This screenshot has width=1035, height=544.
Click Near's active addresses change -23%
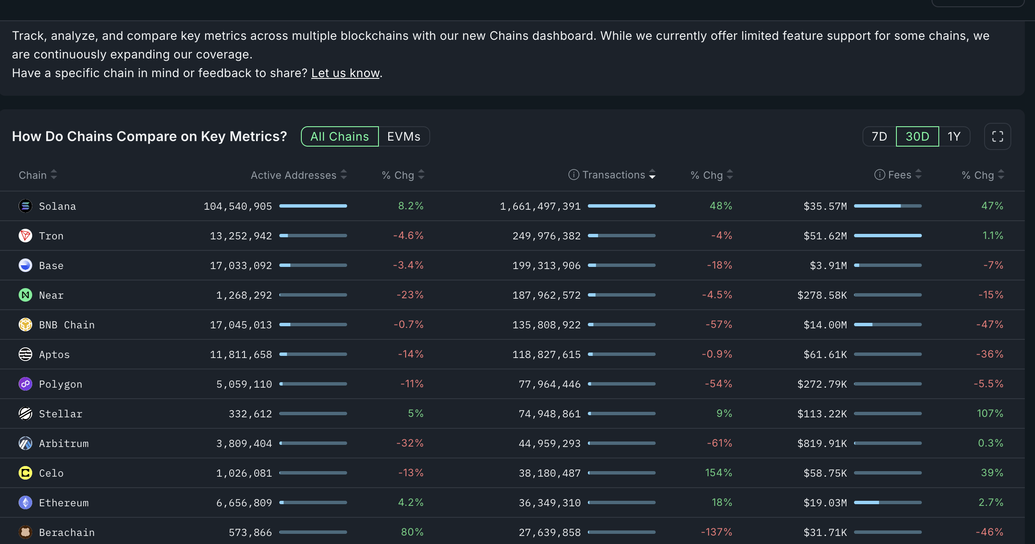pyautogui.click(x=410, y=295)
